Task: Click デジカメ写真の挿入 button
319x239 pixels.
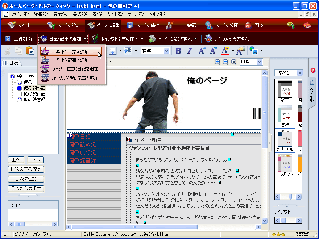Action: coord(227,39)
